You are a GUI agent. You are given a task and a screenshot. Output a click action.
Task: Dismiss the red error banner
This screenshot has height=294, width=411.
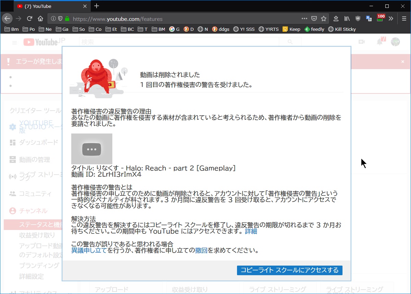[403, 62]
